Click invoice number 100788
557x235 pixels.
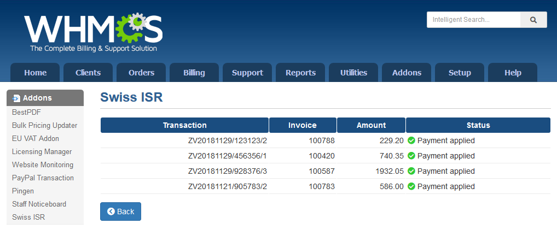point(322,140)
